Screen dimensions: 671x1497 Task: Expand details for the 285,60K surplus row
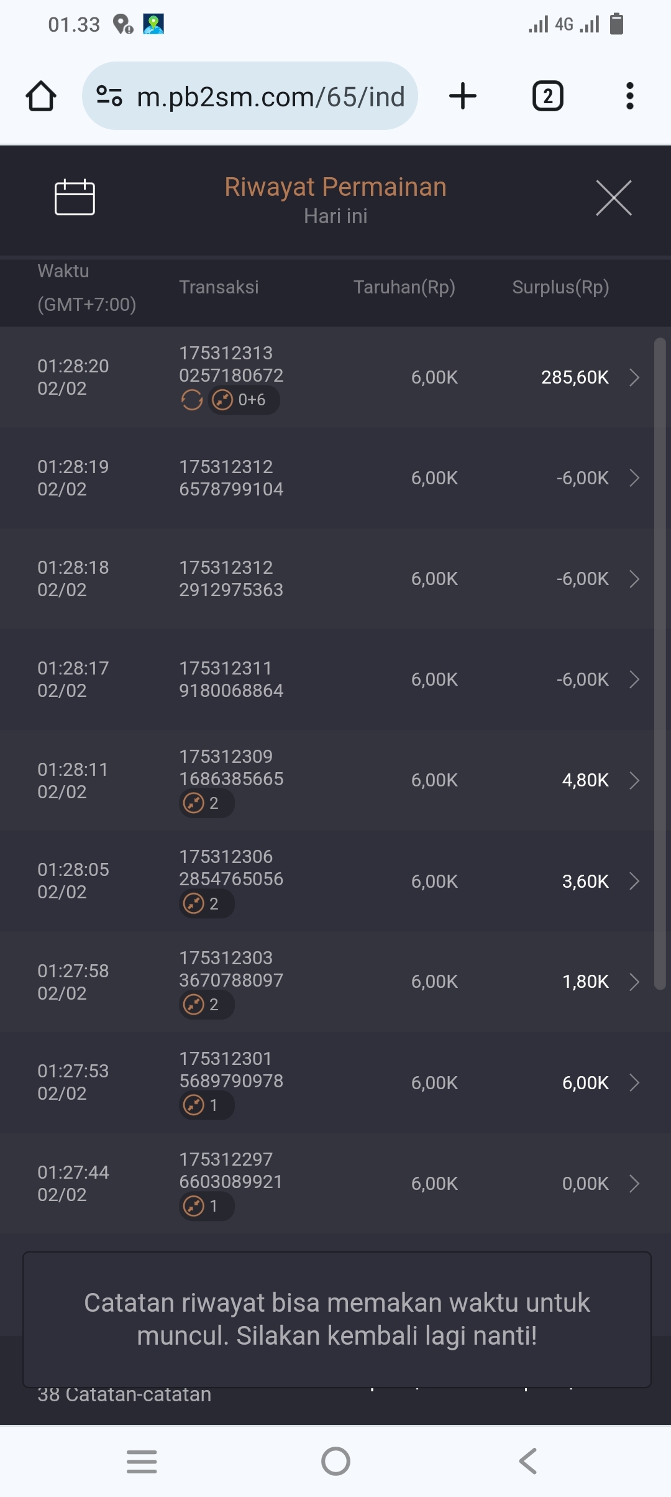point(634,377)
